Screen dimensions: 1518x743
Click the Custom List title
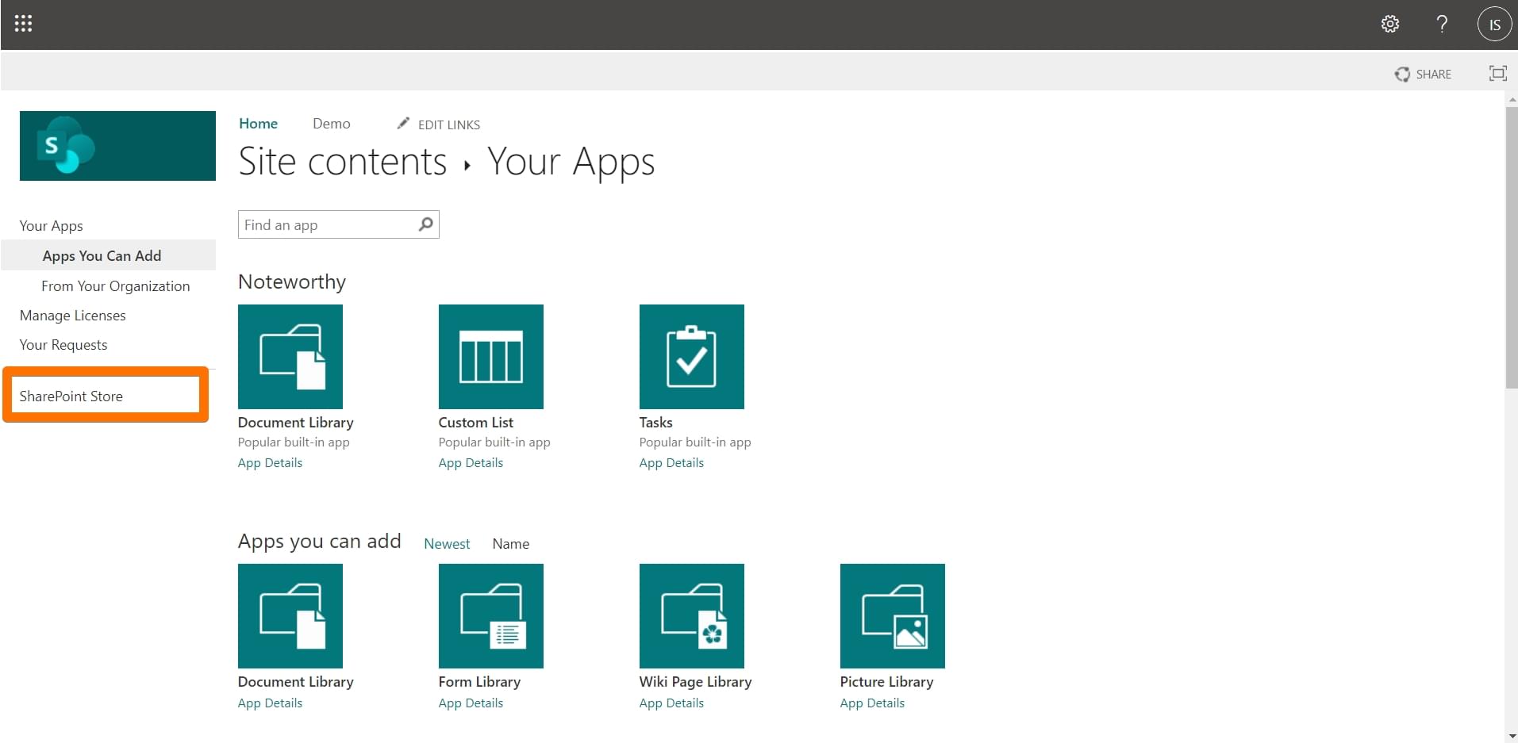476,423
